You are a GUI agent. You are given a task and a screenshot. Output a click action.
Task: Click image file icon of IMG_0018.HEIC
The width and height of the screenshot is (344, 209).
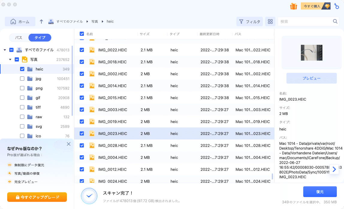click(92, 62)
